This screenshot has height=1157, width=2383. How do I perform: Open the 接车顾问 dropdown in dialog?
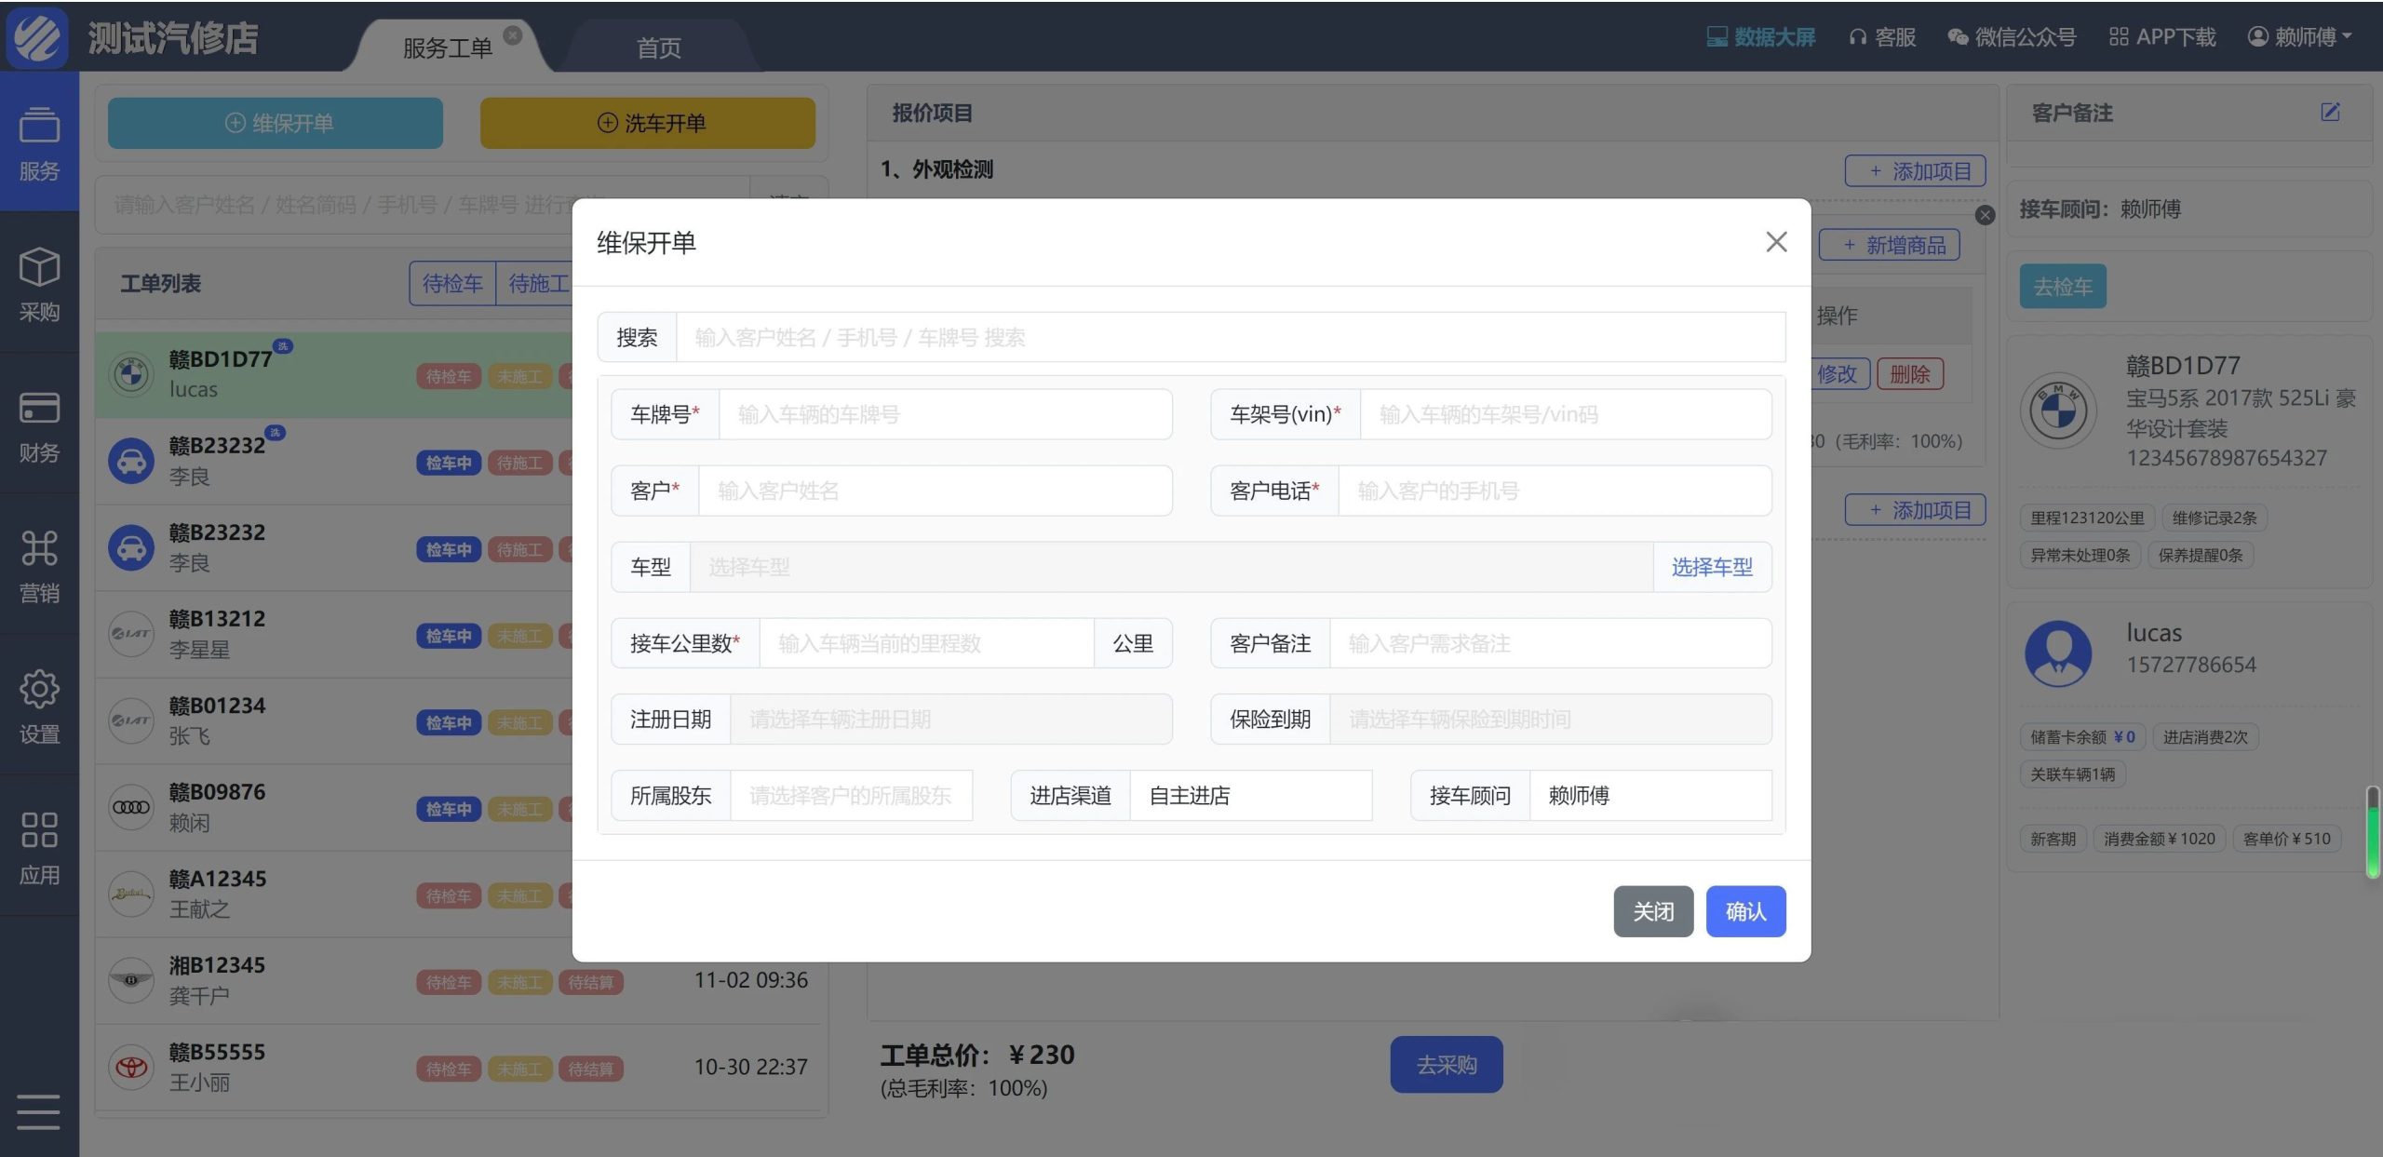coord(1649,796)
